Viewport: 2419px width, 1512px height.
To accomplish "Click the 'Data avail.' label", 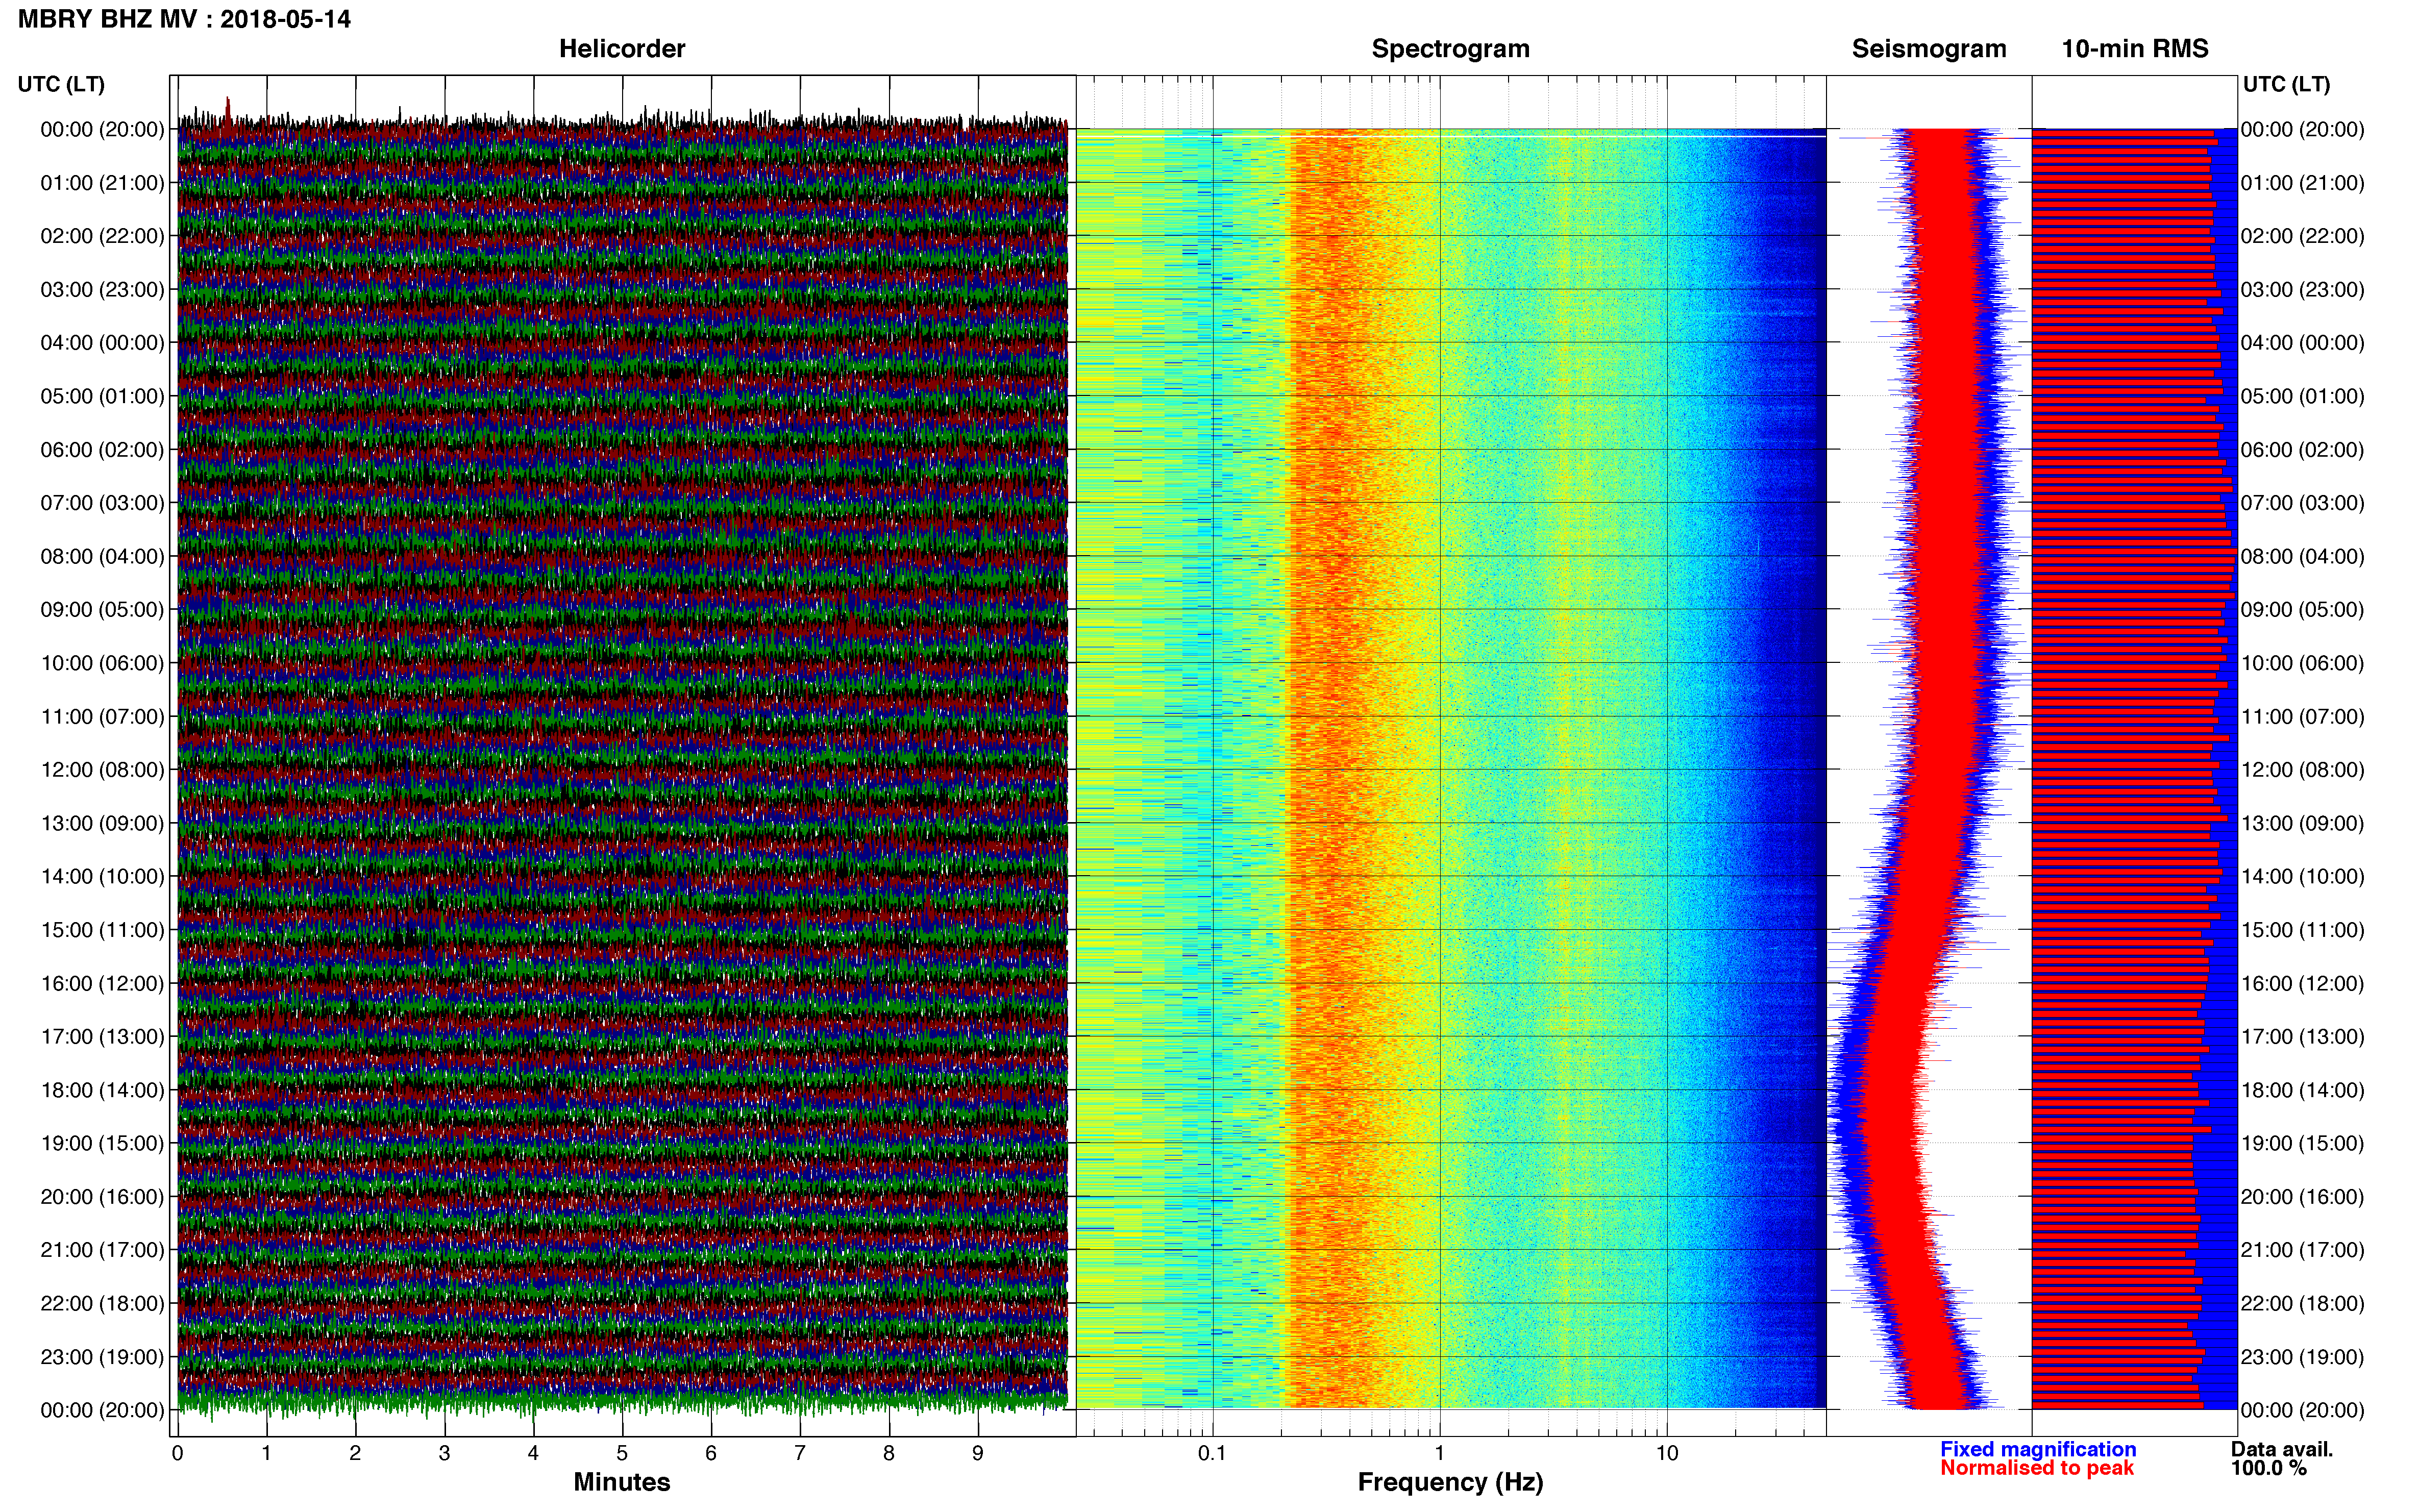I will (2282, 1450).
